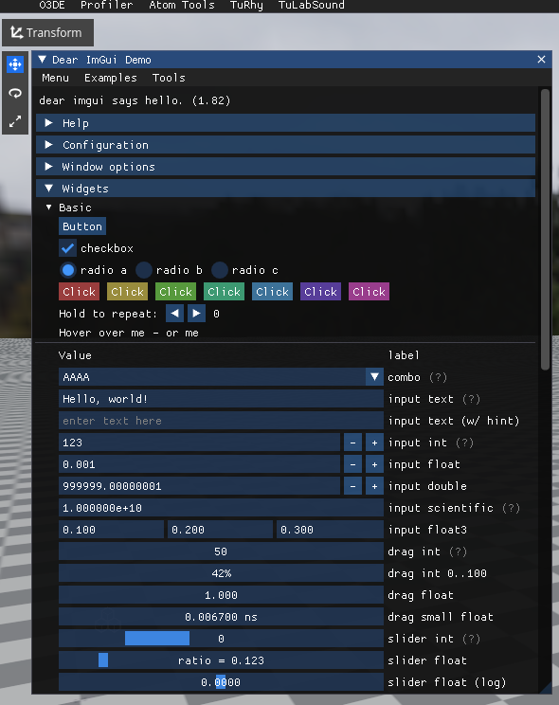Click the drag small float field

pos(221,617)
